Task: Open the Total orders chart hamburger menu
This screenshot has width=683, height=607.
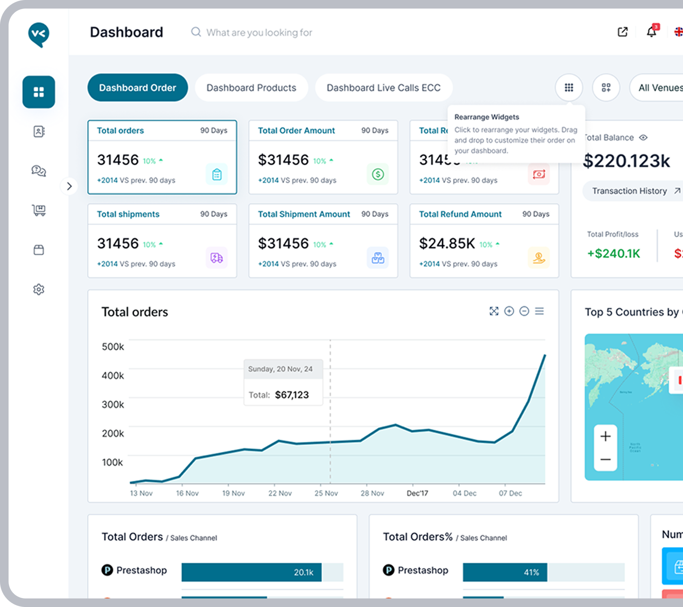Action: pos(539,311)
